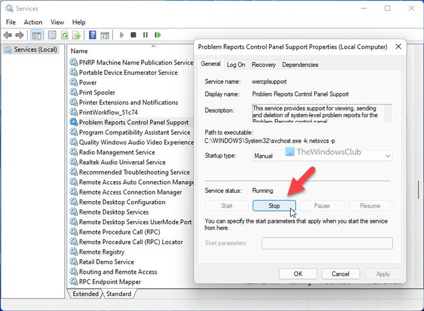Close the Properties dialog
Screen dimensions: 424x311
pos(398,46)
